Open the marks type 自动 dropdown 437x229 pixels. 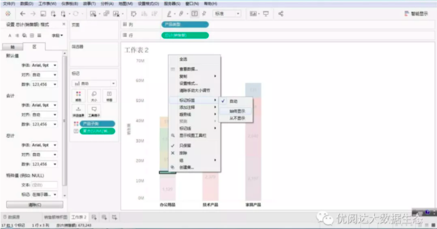pyautogui.click(x=94, y=83)
